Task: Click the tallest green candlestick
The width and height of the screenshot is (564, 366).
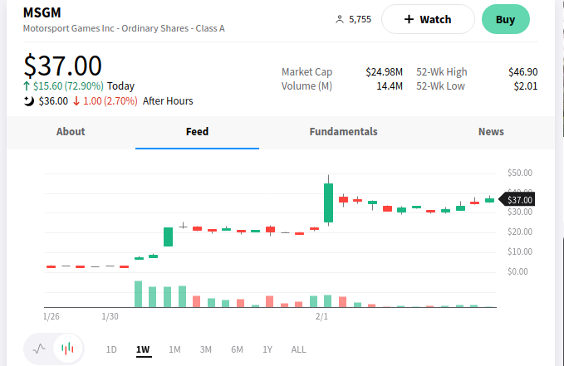Action: point(329,203)
